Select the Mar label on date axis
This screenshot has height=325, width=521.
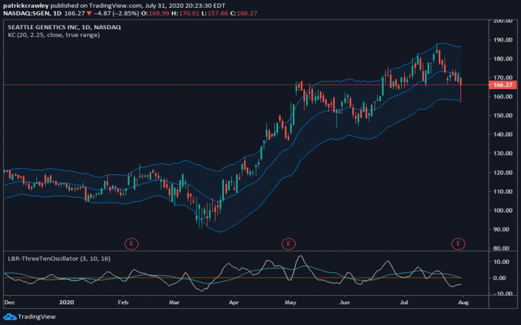(175, 303)
